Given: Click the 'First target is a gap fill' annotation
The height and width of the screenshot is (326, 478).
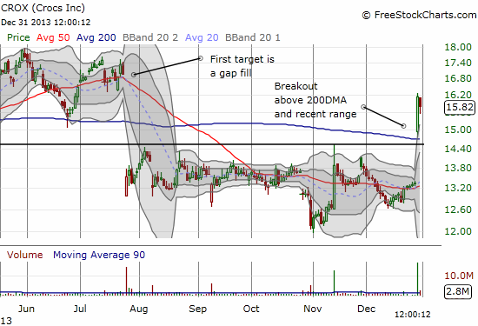Looking at the screenshot, I should click(242, 66).
